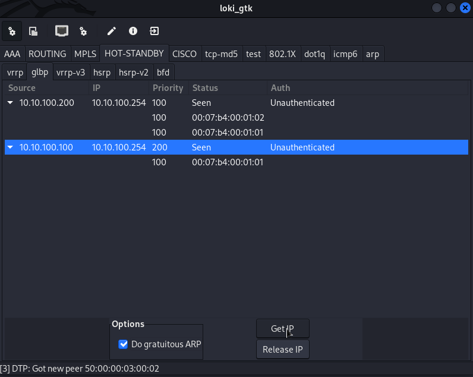Screen dimensions: 473x377
Task: Click the pencil edit icon
Action: coord(111,31)
